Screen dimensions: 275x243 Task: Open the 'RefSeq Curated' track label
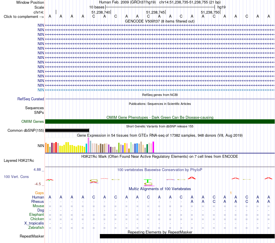(x=30, y=99)
